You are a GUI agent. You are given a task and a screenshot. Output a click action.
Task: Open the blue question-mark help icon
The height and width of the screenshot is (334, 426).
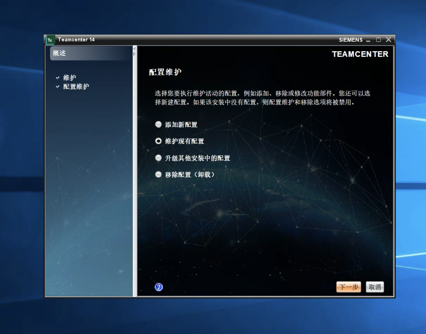(x=159, y=287)
